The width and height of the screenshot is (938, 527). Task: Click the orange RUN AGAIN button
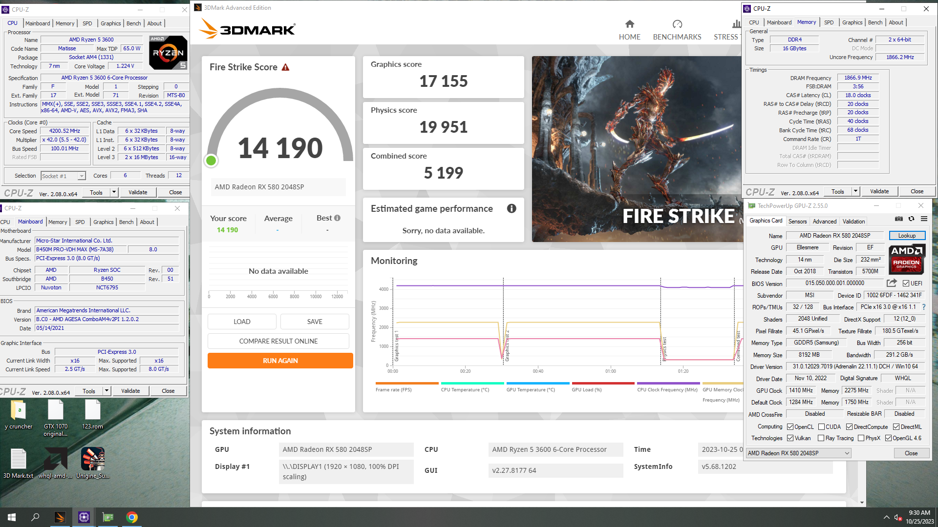coord(280,361)
